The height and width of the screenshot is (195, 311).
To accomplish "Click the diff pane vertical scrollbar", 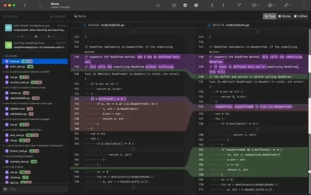I will [x=309, y=111].
